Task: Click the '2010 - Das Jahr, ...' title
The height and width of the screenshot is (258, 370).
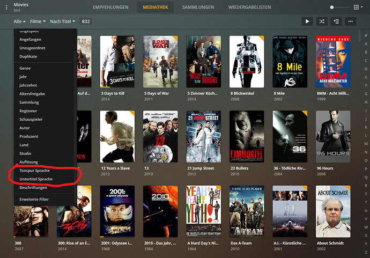Action: tap(160, 243)
